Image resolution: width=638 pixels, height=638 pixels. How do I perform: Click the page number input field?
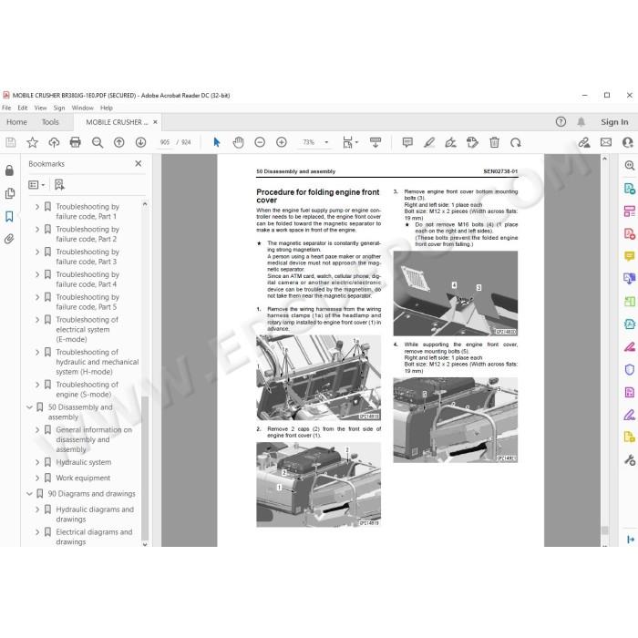165,142
